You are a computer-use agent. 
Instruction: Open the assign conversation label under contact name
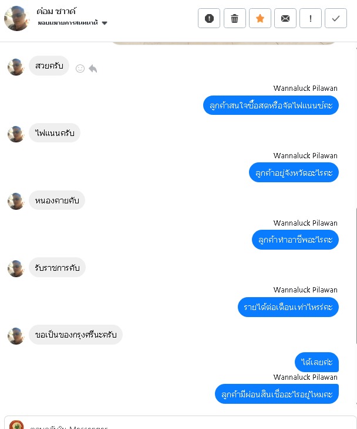tap(68, 23)
